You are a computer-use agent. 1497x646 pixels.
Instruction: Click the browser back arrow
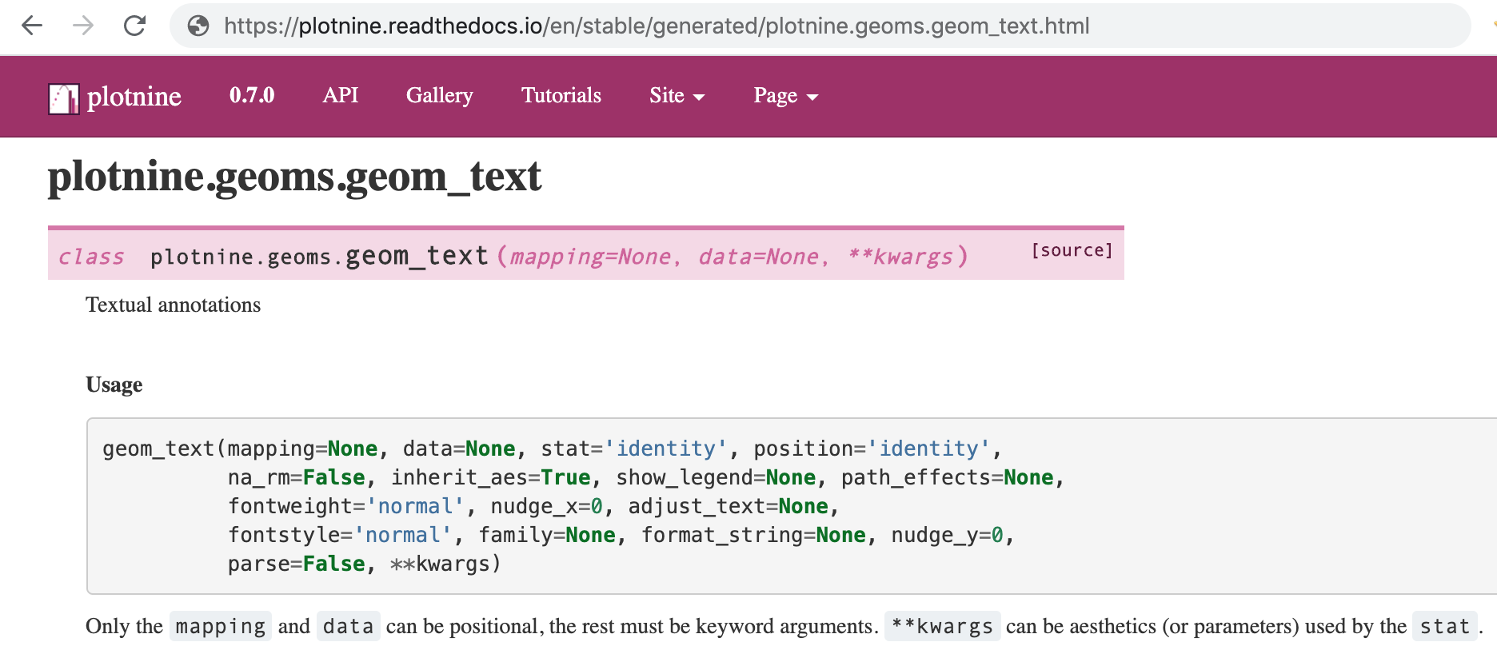click(32, 26)
